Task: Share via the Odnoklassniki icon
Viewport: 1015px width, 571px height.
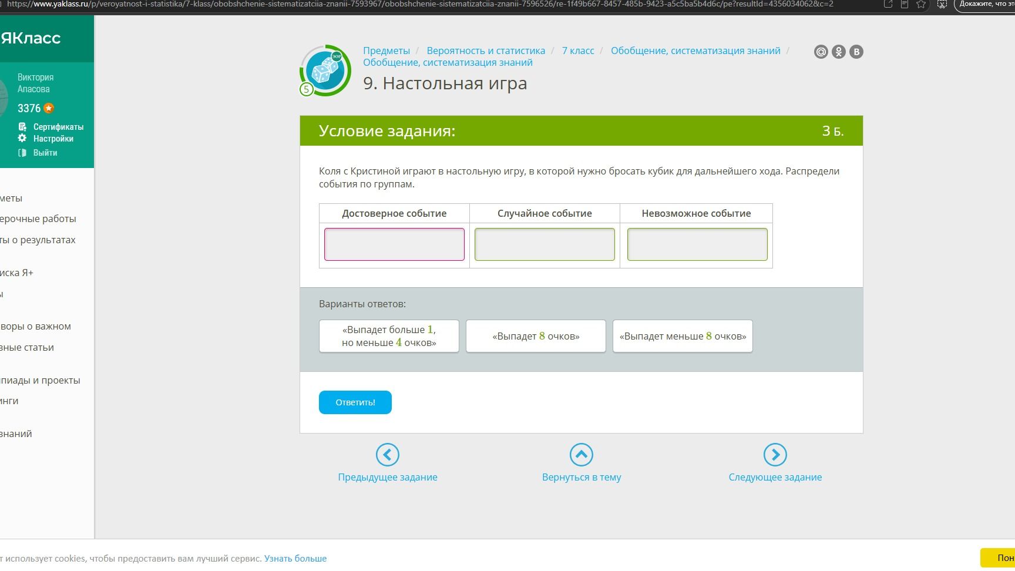Action: click(839, 52)
